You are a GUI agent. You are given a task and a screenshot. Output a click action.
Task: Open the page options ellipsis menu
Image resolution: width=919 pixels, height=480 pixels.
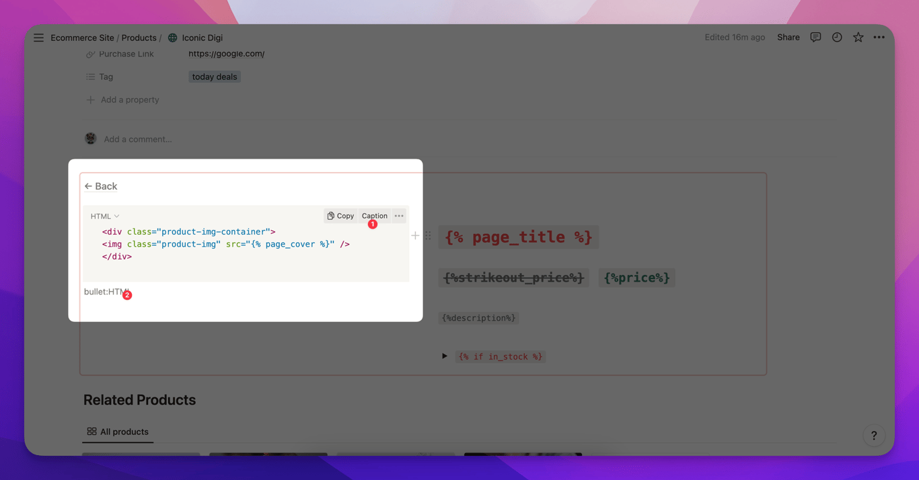(879, 38)
